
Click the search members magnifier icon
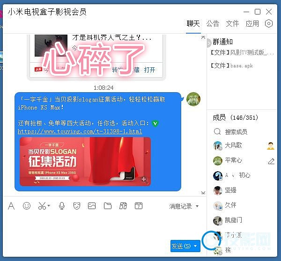click(217, 131)
